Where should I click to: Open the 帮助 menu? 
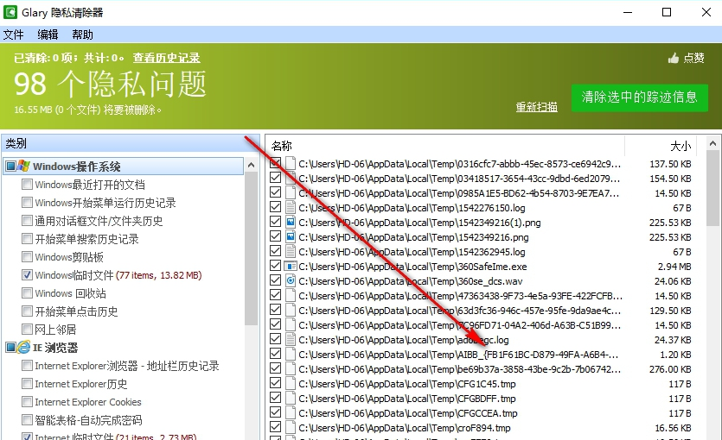pos(82,35)
